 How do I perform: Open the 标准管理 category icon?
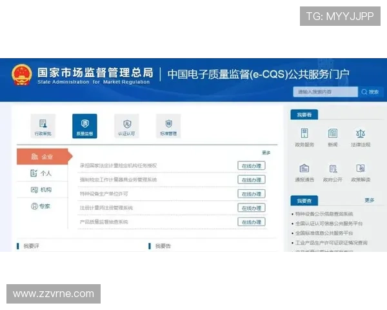[168, 126]
